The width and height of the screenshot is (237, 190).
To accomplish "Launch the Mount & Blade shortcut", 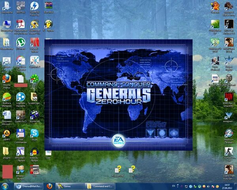I will click(x=229, y=6).
